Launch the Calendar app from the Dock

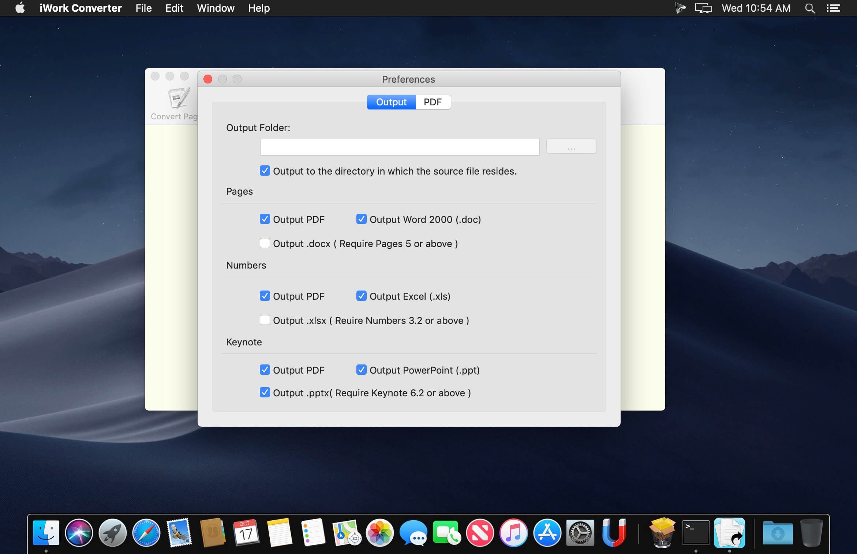coord(246,534)
